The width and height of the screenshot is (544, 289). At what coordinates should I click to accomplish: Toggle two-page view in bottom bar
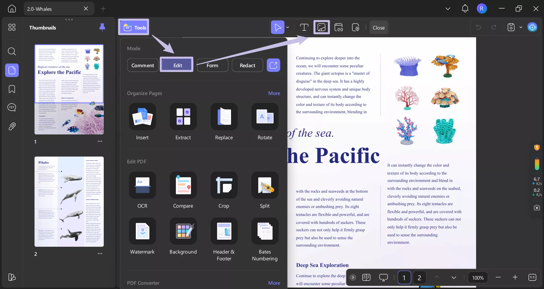(366, 277)
